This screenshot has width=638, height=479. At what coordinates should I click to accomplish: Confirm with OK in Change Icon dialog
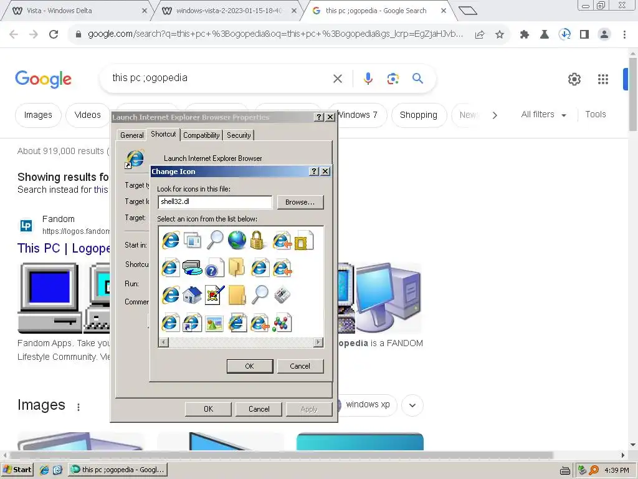[x=249, y=365]
